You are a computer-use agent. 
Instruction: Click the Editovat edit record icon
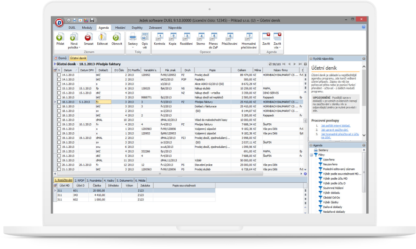pos(102,38)
